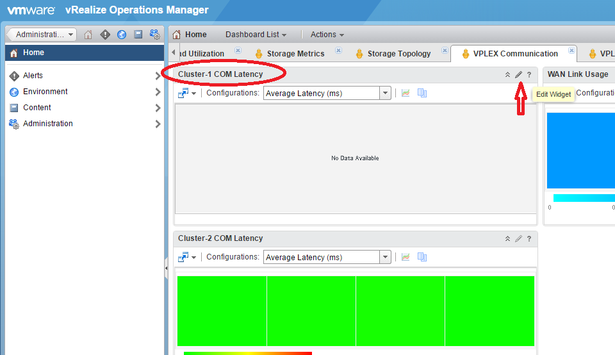Select Administration in the navigation panel
The height and width of the screenshot is (355, 615).
[85, 124]
